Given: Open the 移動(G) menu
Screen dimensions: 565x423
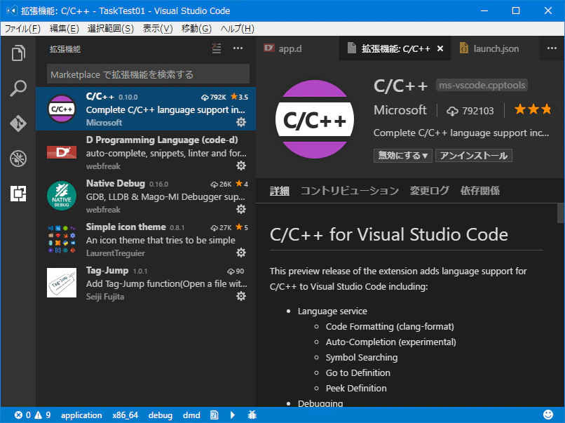Looking at the screenshot, I should (196, 29).
